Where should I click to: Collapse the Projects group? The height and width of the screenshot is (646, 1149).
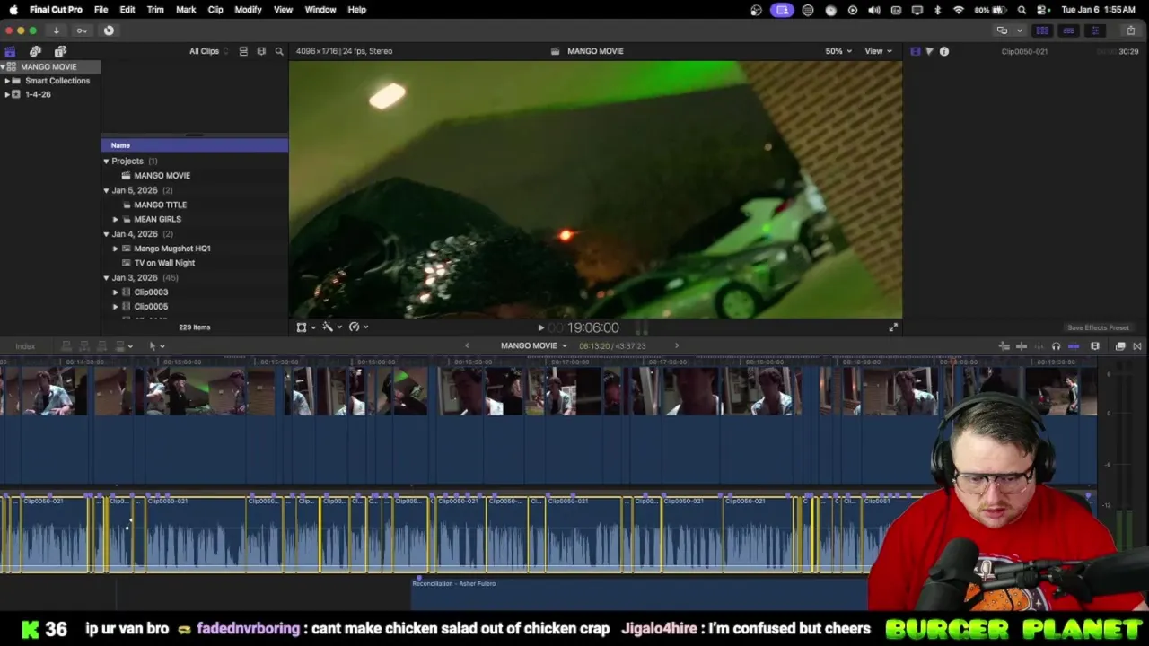tap(106, 161)
